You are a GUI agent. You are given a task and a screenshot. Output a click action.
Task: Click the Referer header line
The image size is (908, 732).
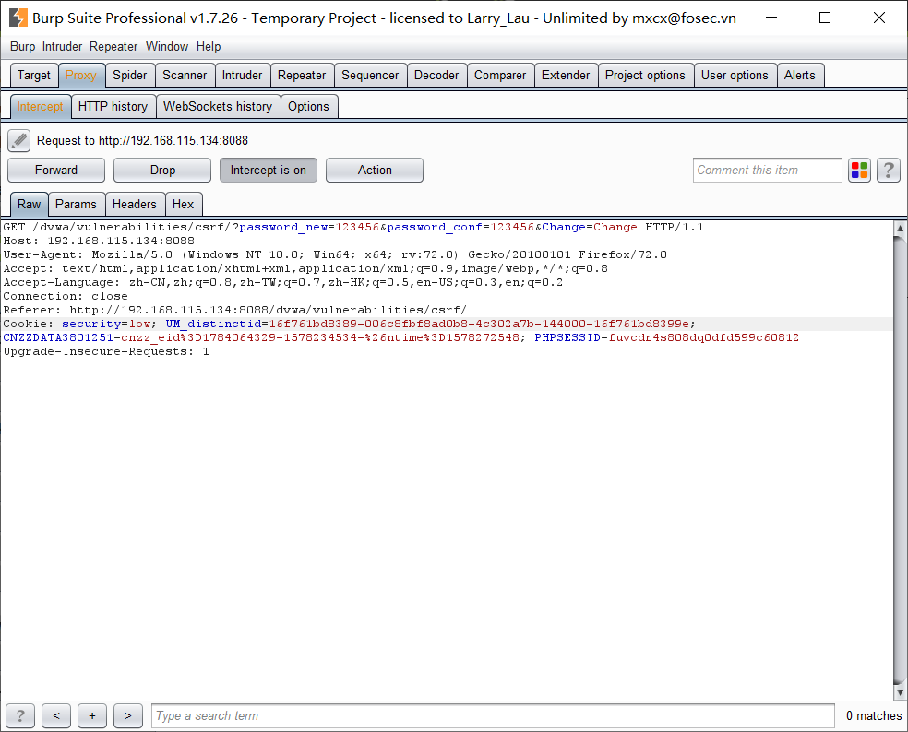click(x=234, y=310)
